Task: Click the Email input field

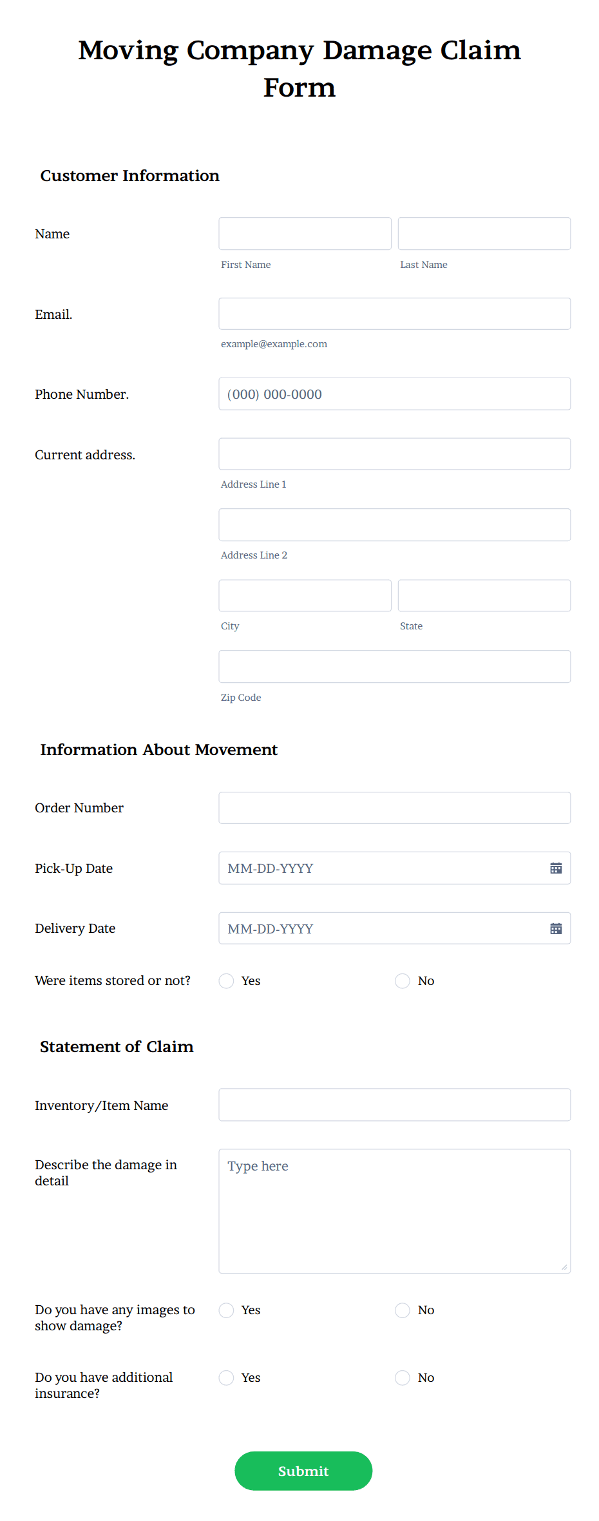Action: tap(394, 314)
